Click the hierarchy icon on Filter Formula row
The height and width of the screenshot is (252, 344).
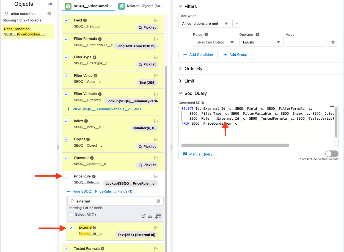(156, 39)
